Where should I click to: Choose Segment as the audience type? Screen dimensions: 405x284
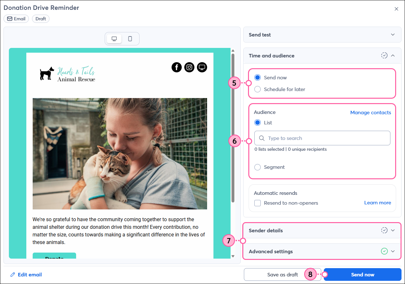258,167
